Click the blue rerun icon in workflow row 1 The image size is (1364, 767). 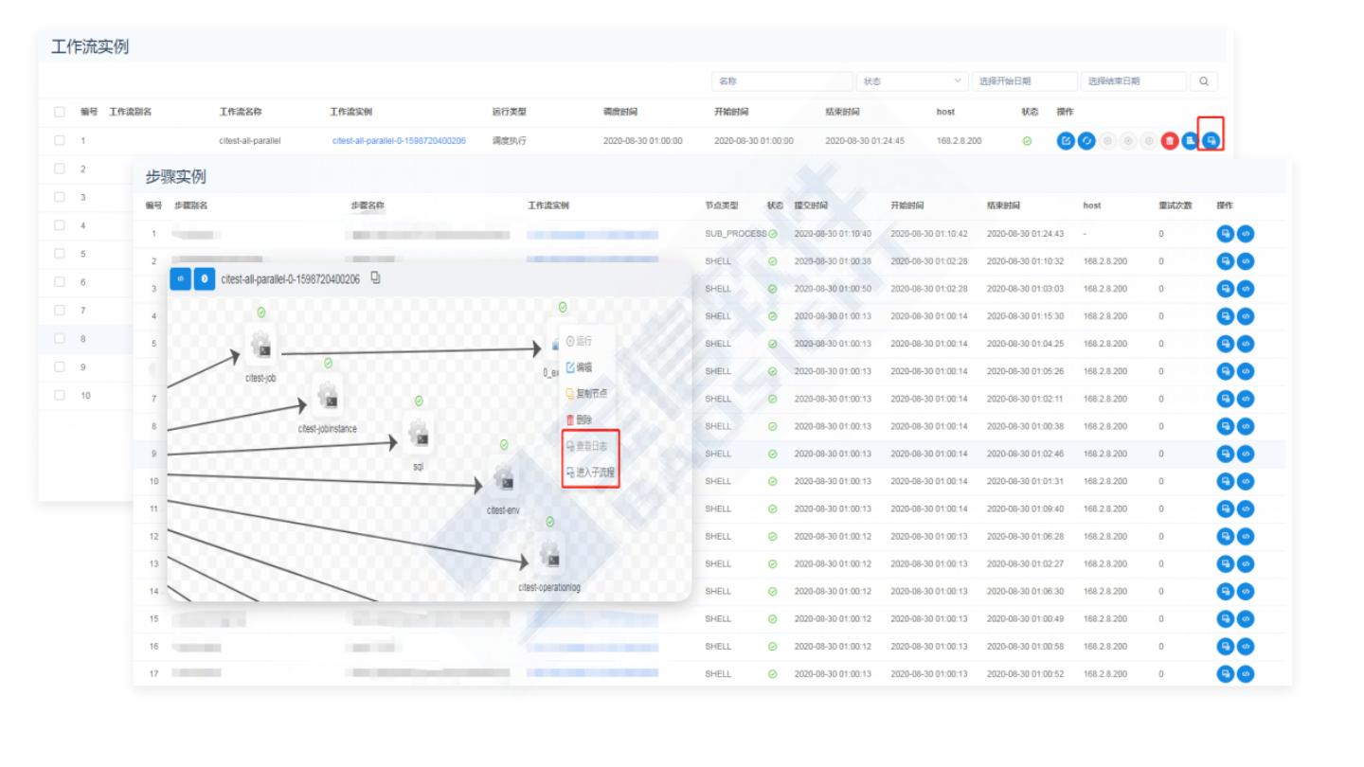click(x=1086, y=141)
